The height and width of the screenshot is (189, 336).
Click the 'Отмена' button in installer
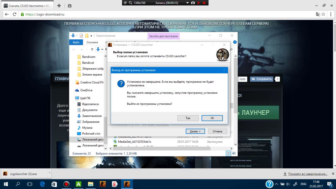pos(217,131)
